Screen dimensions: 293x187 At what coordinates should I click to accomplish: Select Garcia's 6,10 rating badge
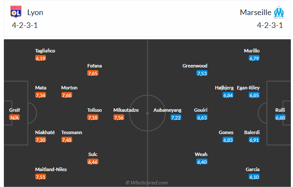254,177
